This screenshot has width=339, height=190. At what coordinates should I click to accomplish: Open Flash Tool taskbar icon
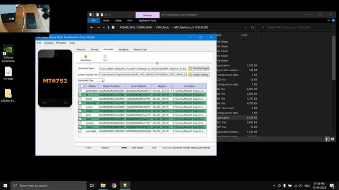[125, 185]
